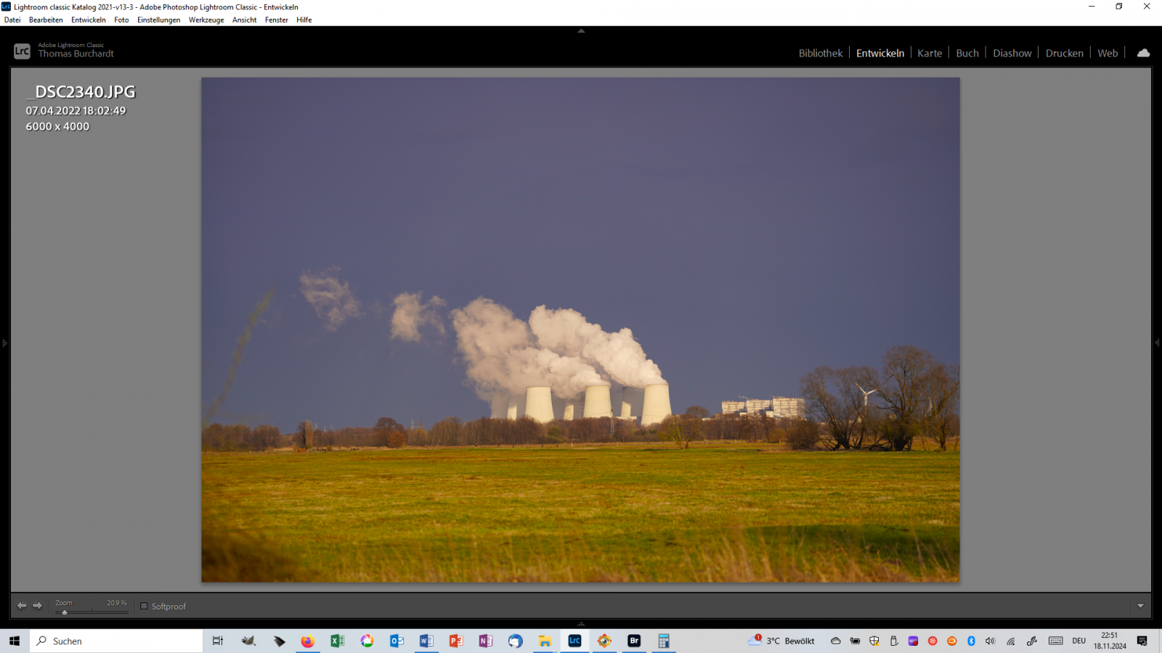The image size is (1162, 653).
Task: Click the power plant photo preview
Action: 580,329
